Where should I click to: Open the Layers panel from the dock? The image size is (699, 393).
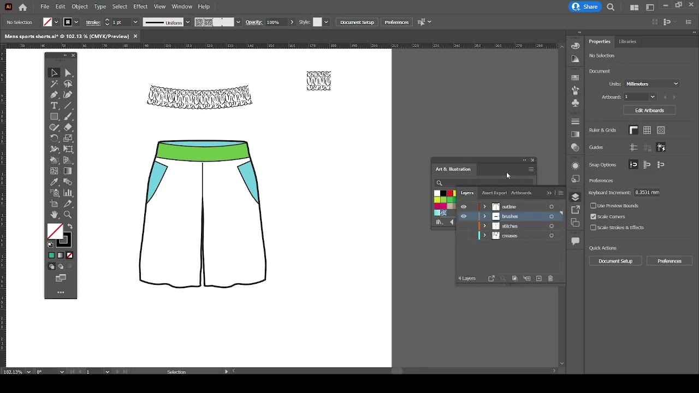pos(576,198)
